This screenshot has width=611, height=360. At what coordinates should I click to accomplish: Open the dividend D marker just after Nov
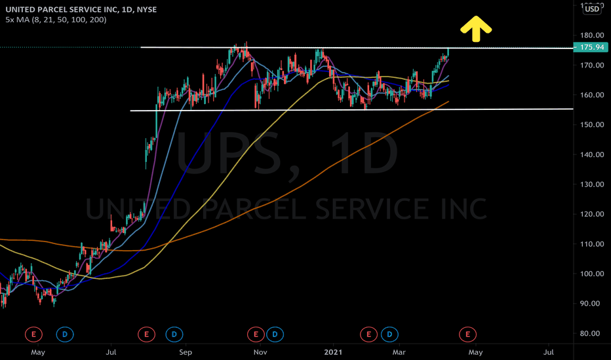[275, 334]
